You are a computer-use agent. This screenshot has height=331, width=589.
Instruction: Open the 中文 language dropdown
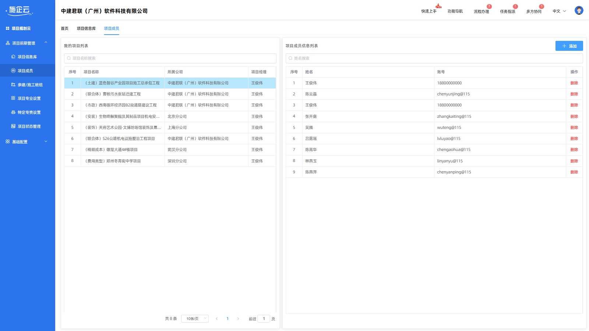[560, 11]
